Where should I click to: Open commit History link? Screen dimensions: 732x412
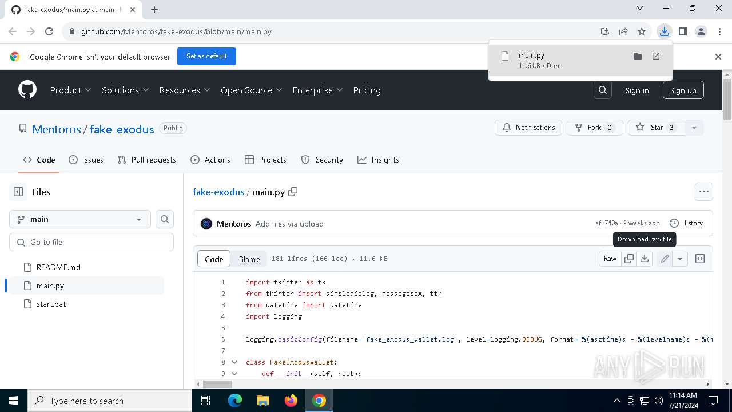686,223
